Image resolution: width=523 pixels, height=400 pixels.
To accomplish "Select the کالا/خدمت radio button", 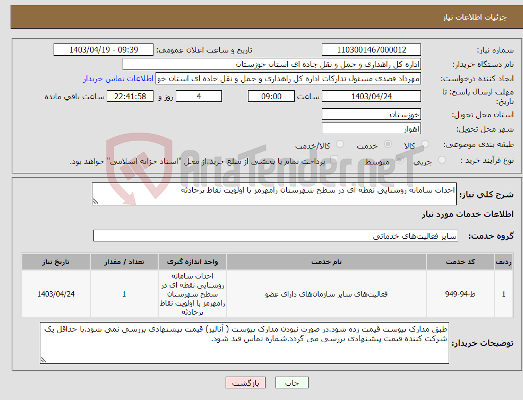I will [340, 144].
